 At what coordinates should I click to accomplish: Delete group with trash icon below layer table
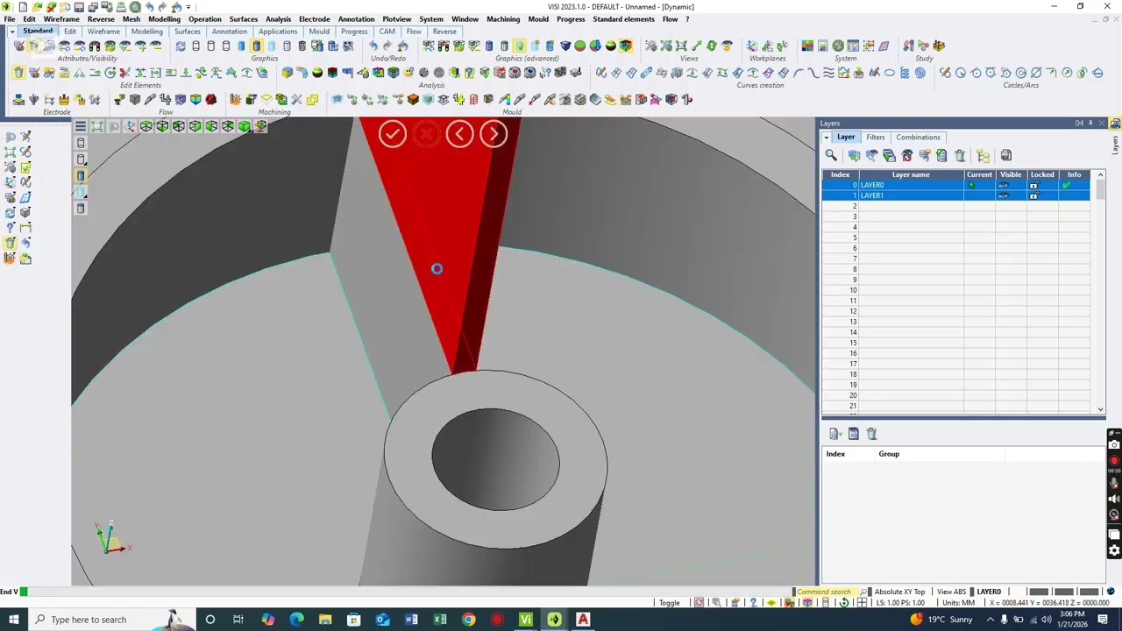click(871, 434)
